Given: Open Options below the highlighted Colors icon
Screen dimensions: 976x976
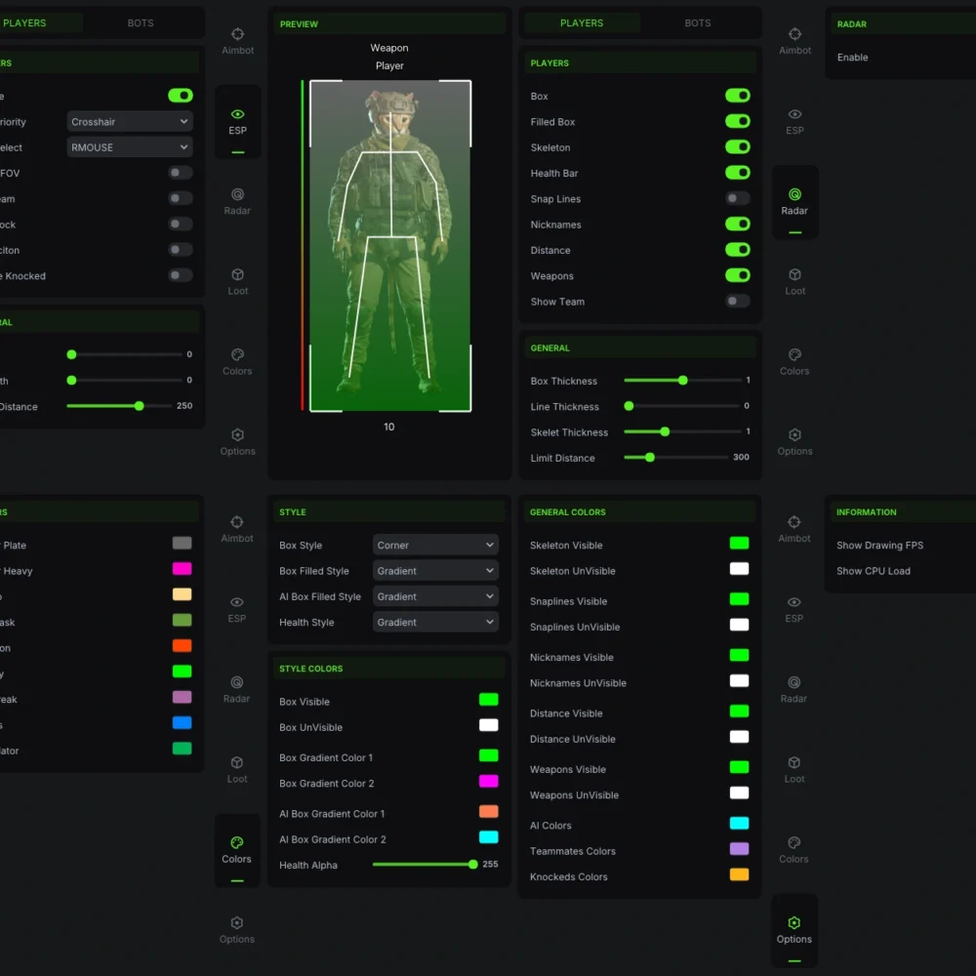Looking at the screenshot, I should [236, 930].
